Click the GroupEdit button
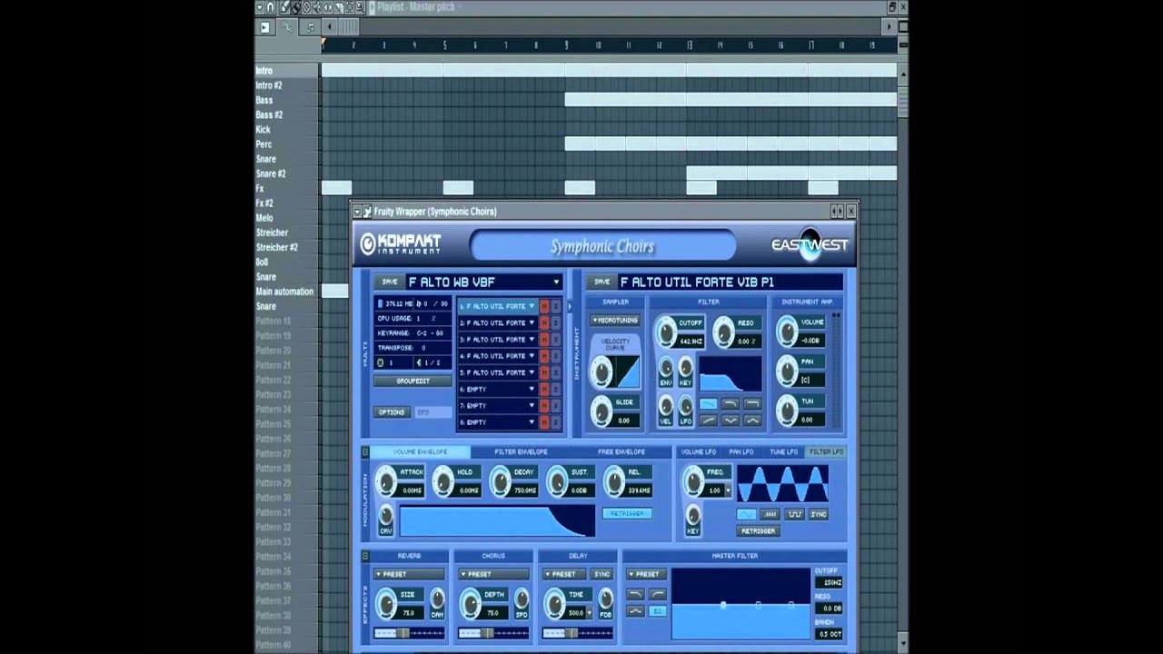 click(x=413, y=381)
